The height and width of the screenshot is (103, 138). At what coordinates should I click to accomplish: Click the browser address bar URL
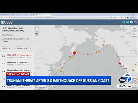tap(33, 18)
